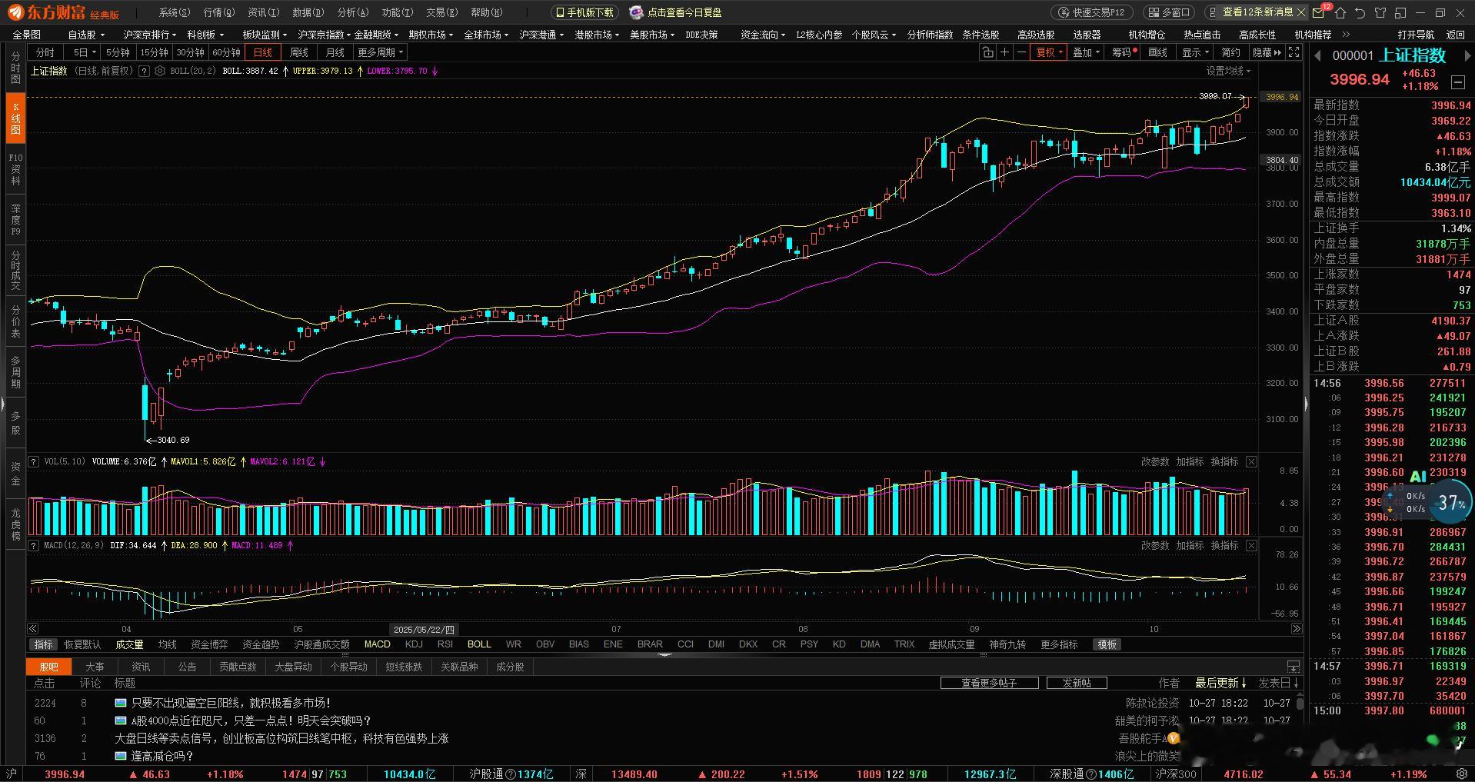The image size is (1475, 782).
Task: Show more toolbar items with double chevron
Action: (1346, 35)
